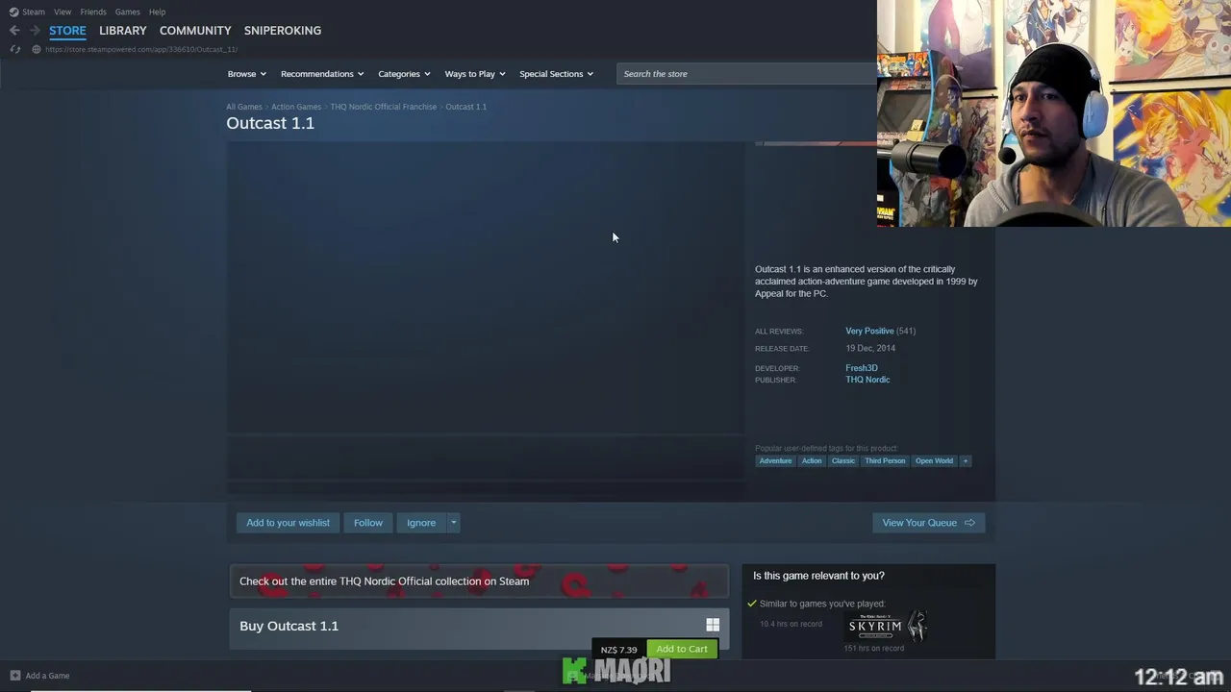The image size is (1231, 692).
Task: Click the Windows platform icon
Action: pos(713,626)
